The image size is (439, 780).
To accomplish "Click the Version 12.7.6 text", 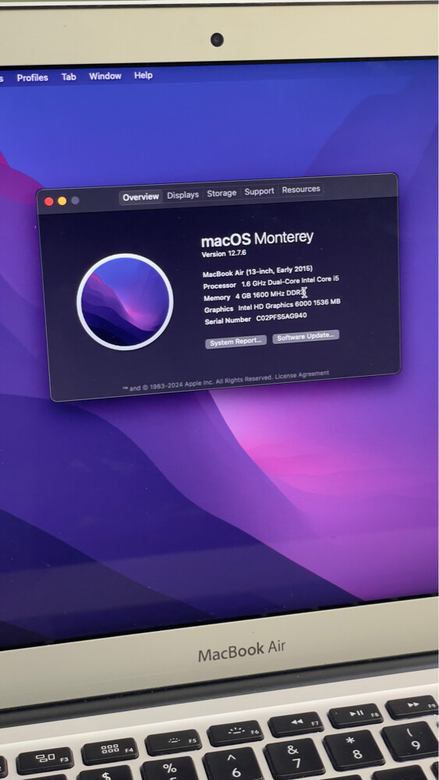I will tap(224, 253).
